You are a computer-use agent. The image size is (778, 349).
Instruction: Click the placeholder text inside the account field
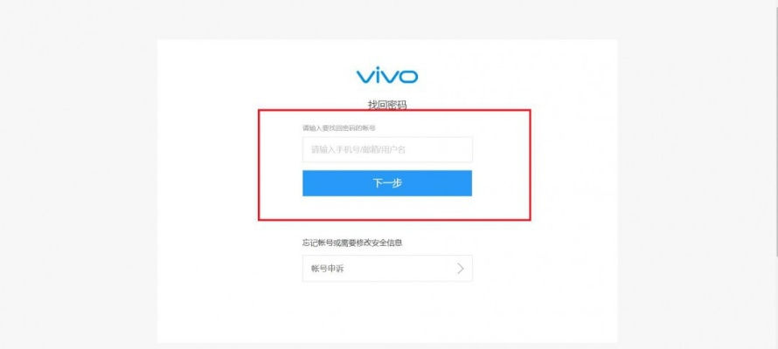coord(358,149)
